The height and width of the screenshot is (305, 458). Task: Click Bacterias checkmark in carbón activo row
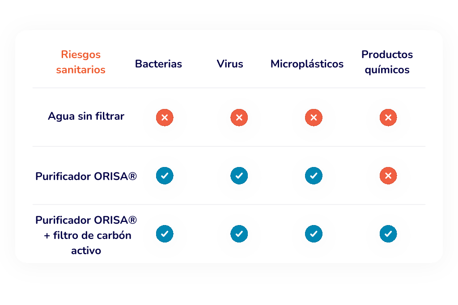pyautogui.click(x=165, y=234)
